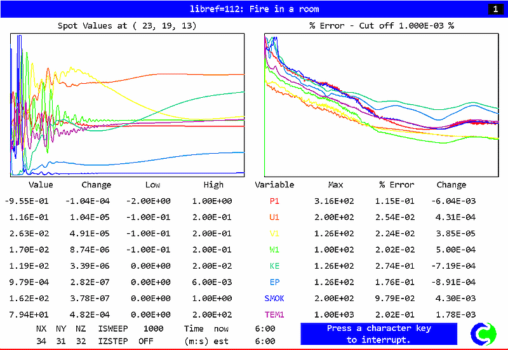Click the '% Error' column header
This screenshot has width=508, height=350.
pyautogui.click(x=396, y=185)
